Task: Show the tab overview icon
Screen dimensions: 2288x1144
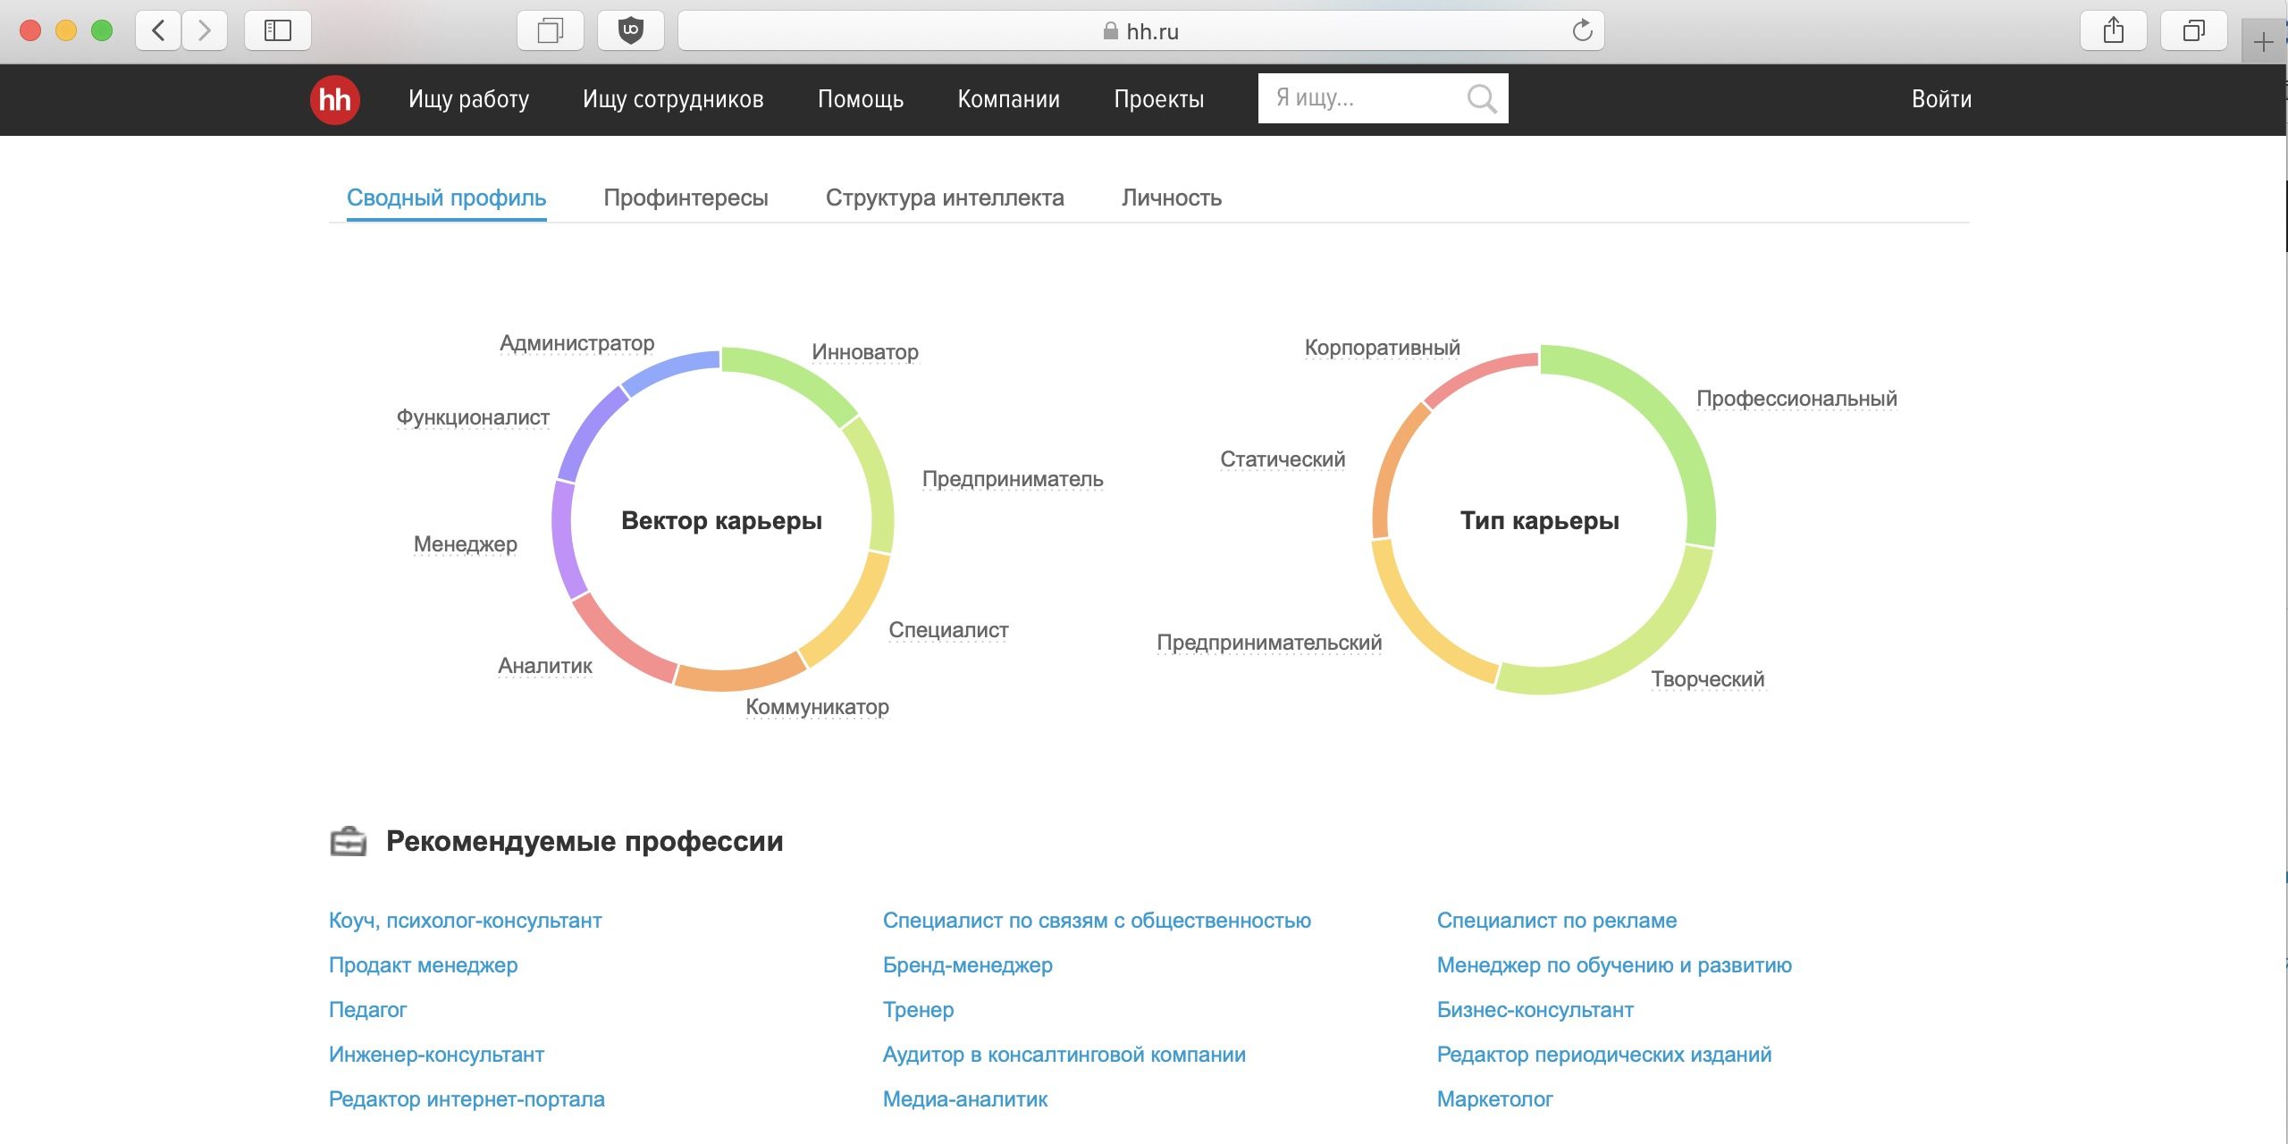Action: click(2193, 30)
